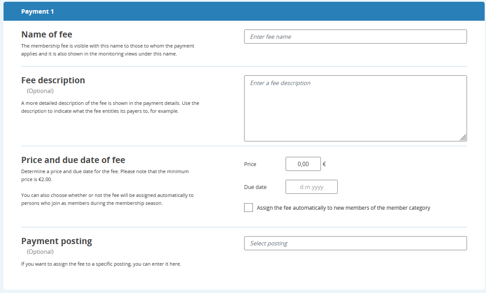Click the (Optional) text under Payment posting
The image size is (486, 293).
[x=40, y=252]
